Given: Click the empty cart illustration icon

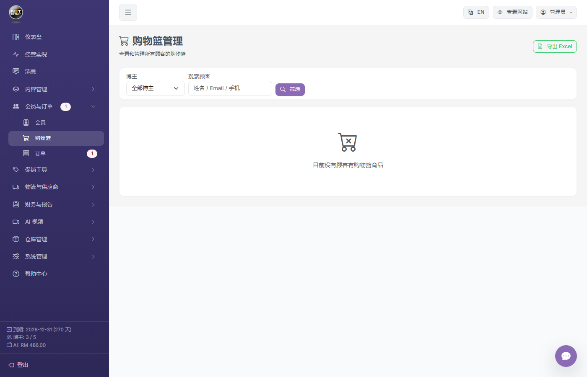Looking at the screenshot, I should point(348,142).
